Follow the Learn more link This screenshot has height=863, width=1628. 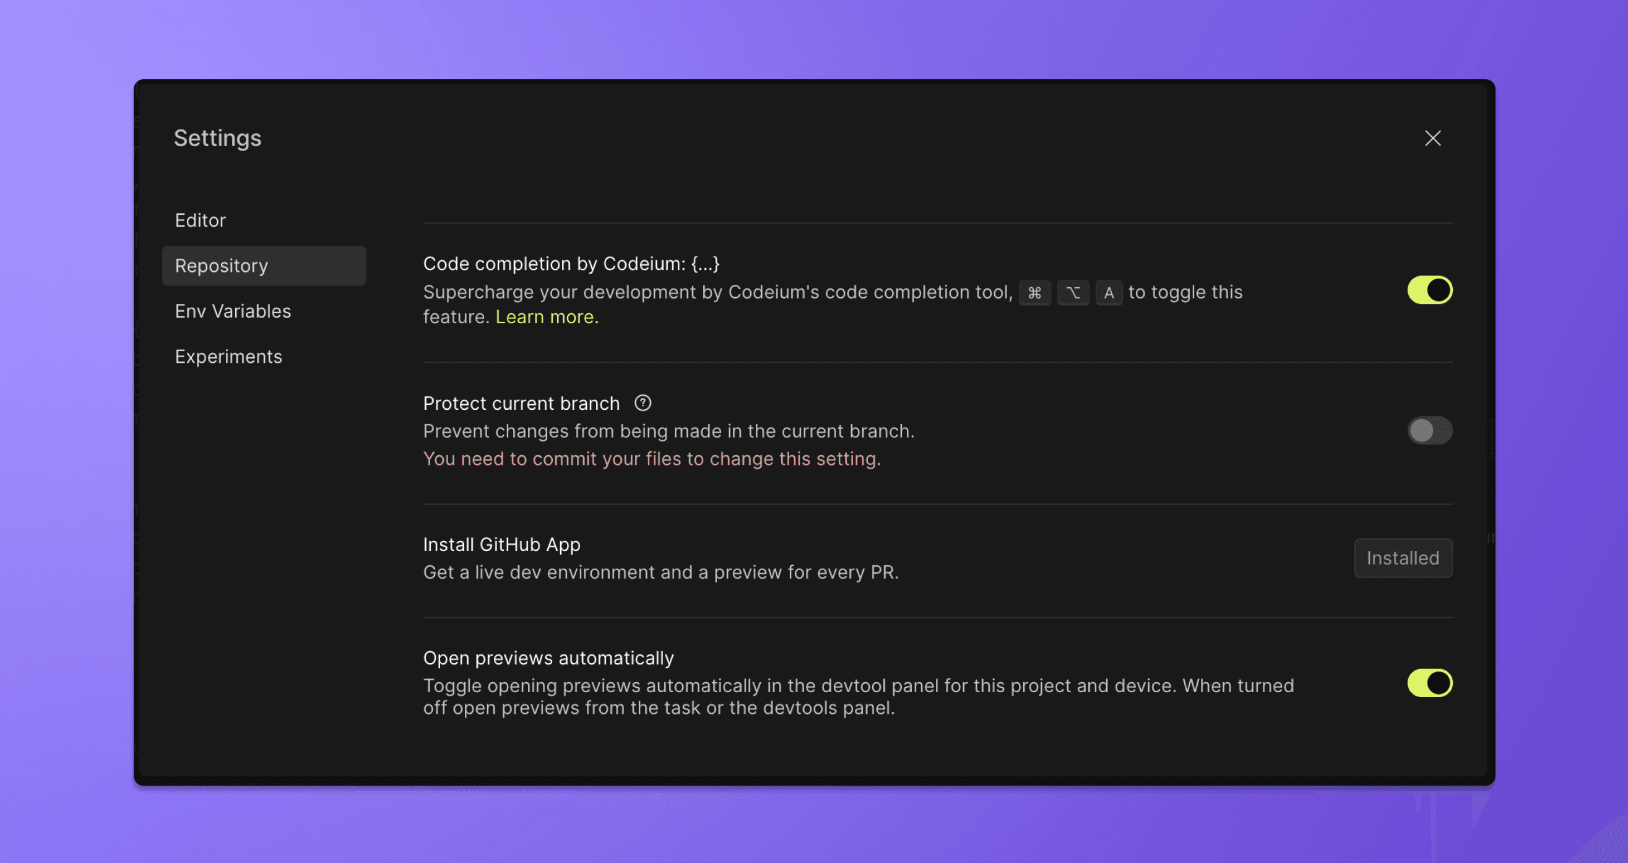click(547, 317)
